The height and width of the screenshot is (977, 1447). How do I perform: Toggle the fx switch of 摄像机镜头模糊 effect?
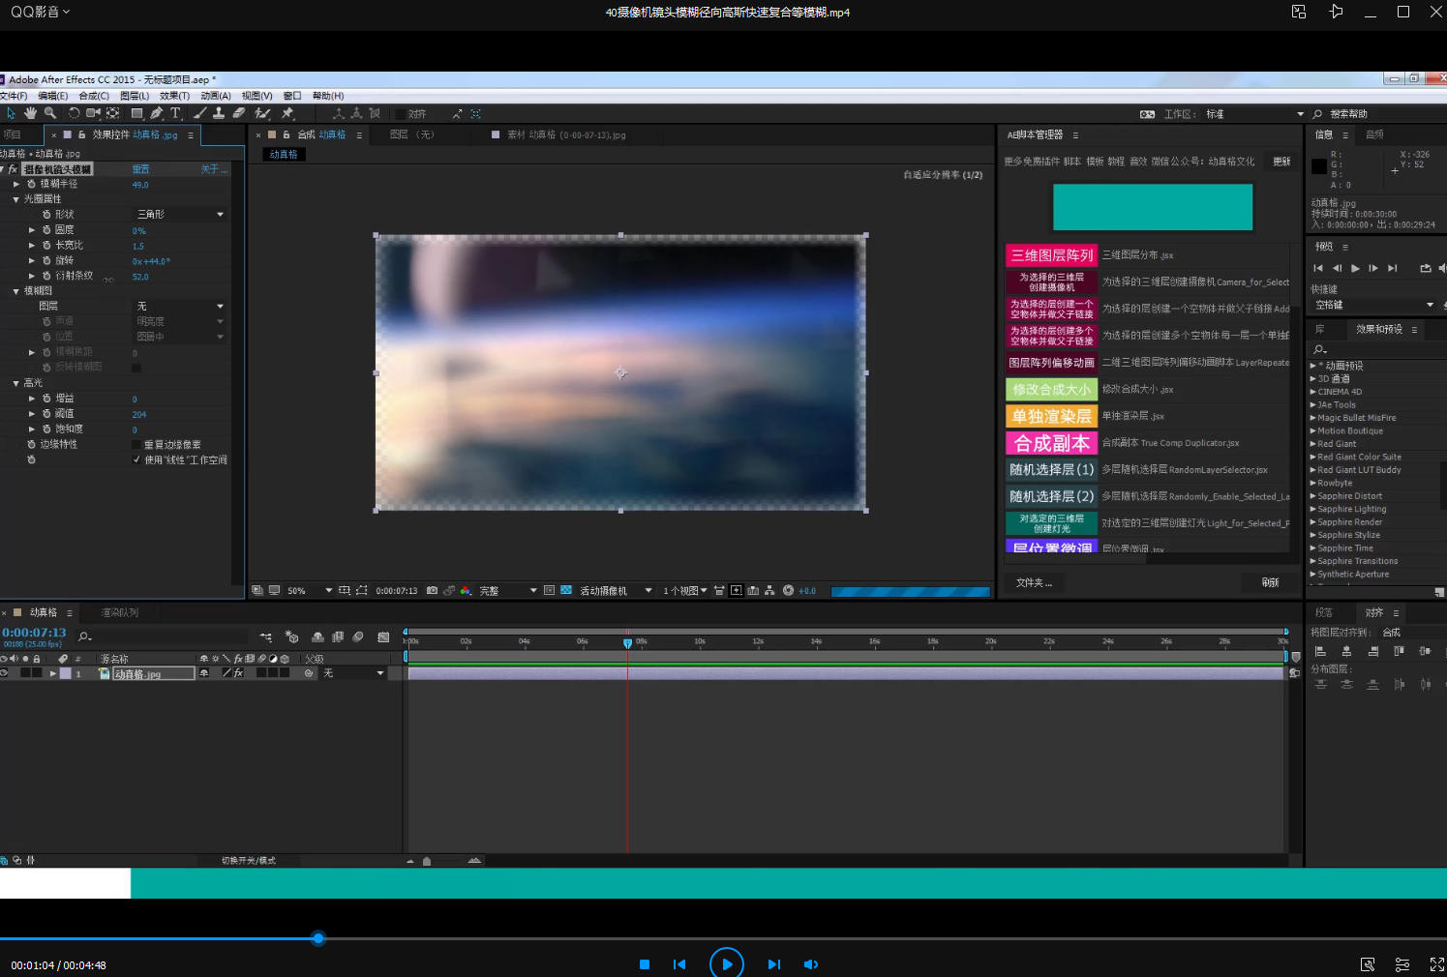14,169
